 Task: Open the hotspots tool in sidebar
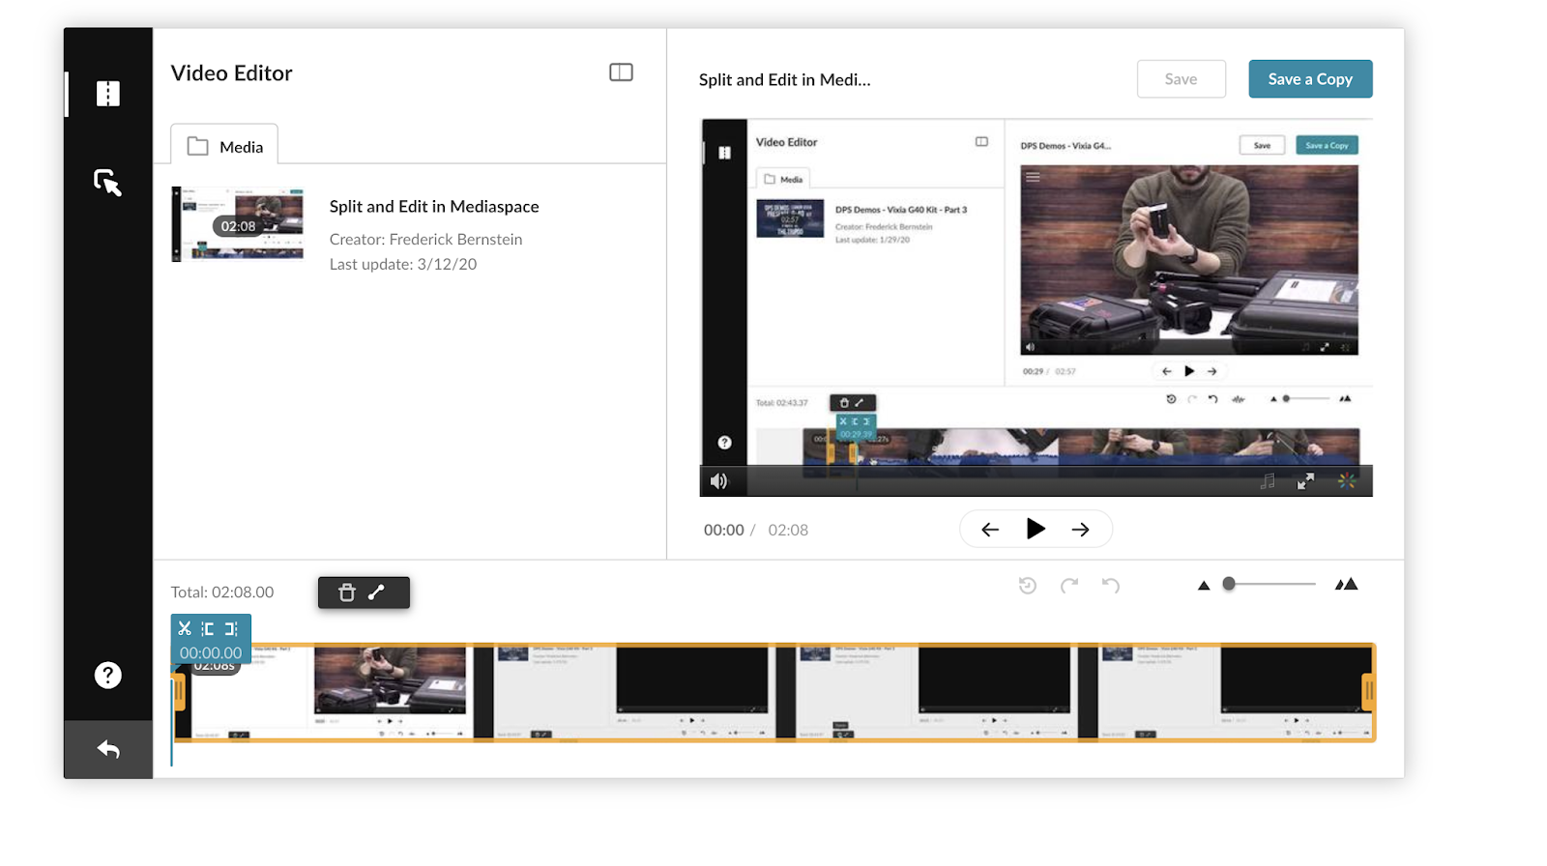click(108, 183)
